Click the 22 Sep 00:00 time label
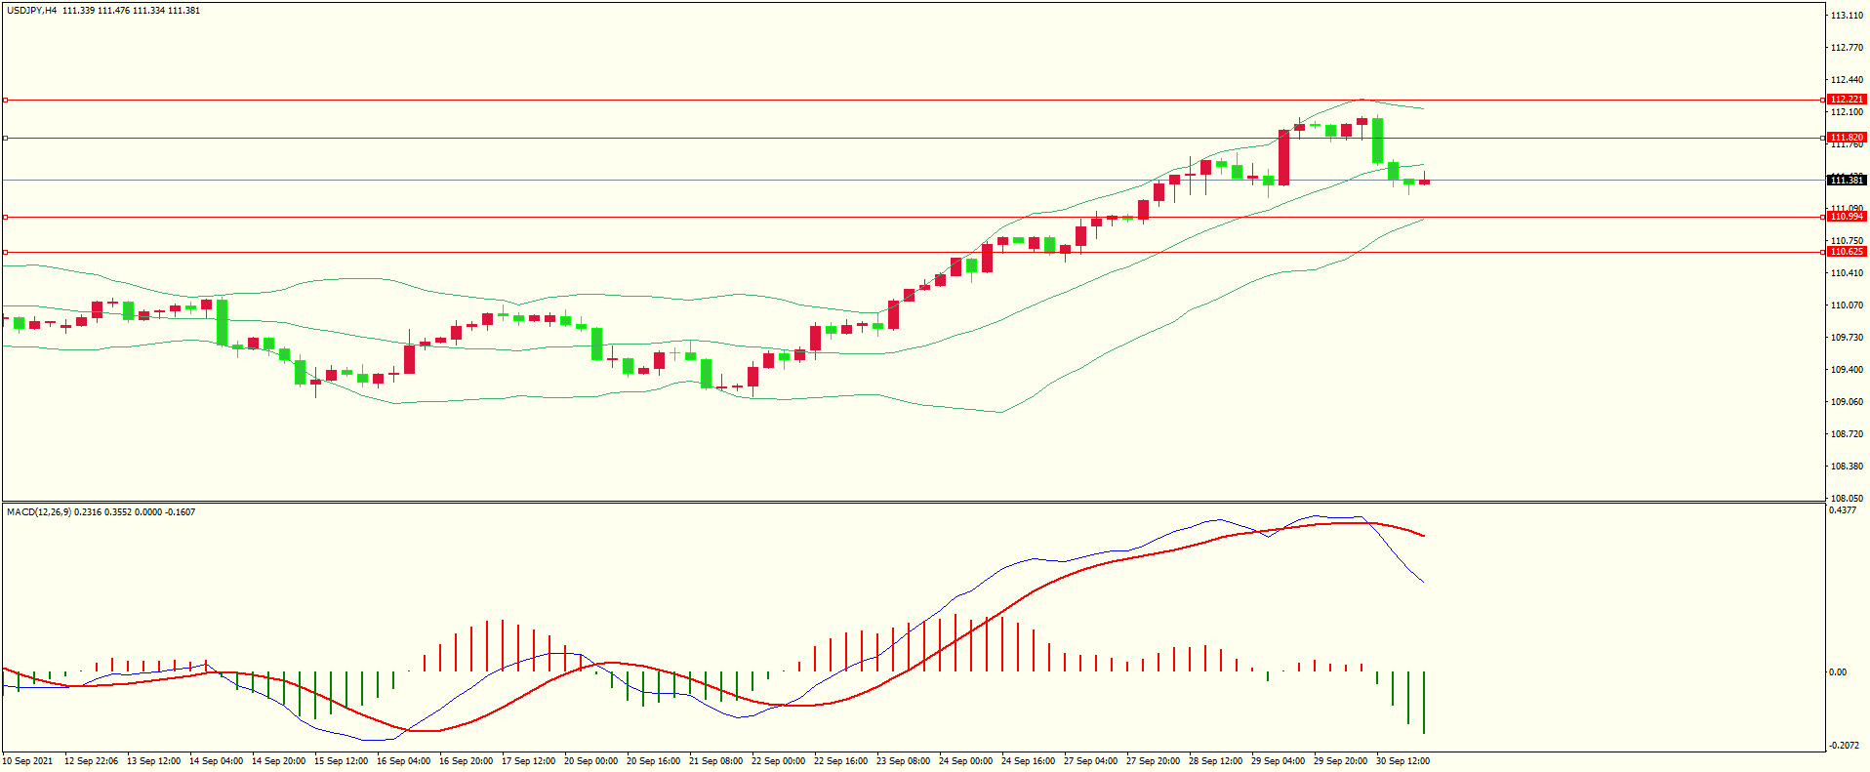Viewport: 1870px width, 772px height. pos(779,761)
